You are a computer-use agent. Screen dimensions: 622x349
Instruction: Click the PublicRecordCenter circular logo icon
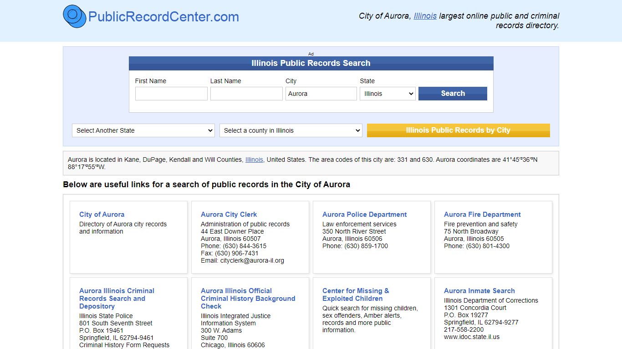75,16
